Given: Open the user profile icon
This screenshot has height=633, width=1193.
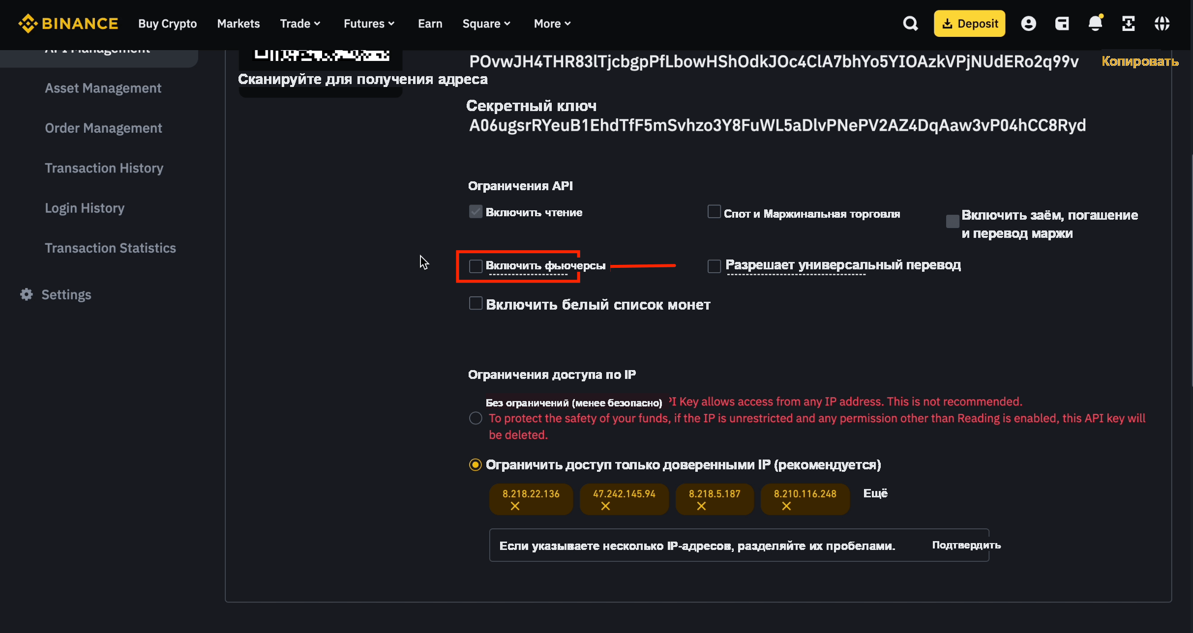Looking at the screenshot, I should pos(1028,24).
